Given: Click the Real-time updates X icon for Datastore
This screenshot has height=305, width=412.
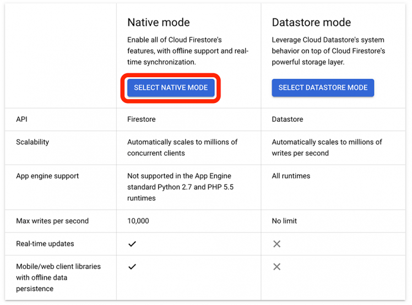Looking at the screenshot, I should [x=277, y=244].
